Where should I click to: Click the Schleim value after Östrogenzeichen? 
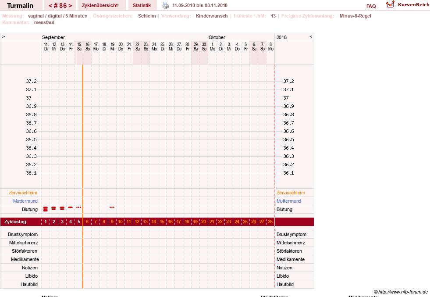tap(147, 16)
